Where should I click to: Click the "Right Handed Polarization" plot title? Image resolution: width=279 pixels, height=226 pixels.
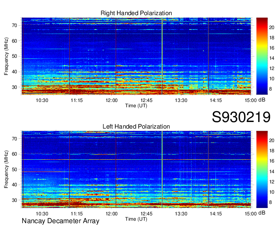tap(136, 13)
